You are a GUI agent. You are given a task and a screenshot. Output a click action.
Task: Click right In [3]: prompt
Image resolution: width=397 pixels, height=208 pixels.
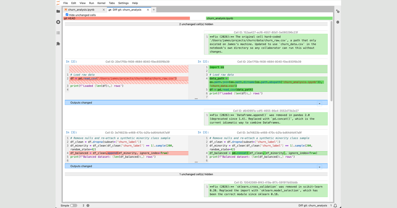pos(203,132)
